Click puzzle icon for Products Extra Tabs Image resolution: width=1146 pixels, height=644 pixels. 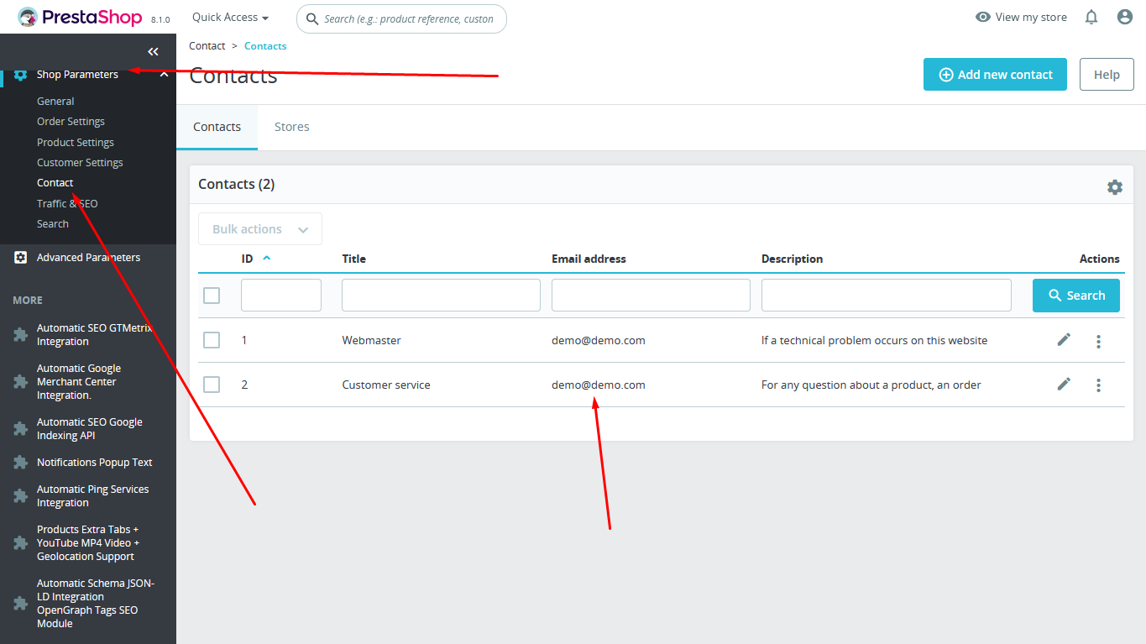point(20,543)
